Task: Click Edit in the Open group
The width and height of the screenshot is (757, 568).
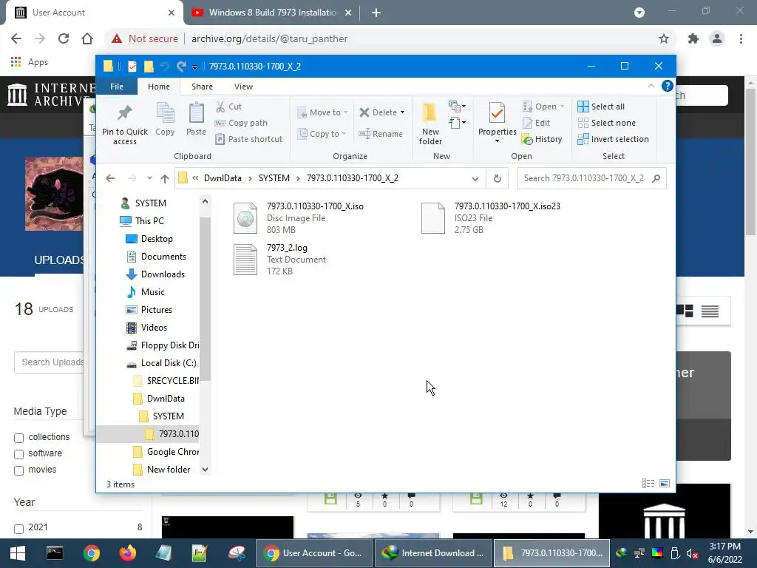Action: pyautogui.click(x=536, y=123)
